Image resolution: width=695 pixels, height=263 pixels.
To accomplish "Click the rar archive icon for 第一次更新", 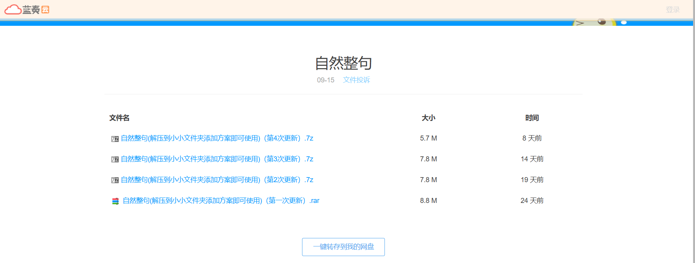I will click(115, 201).
